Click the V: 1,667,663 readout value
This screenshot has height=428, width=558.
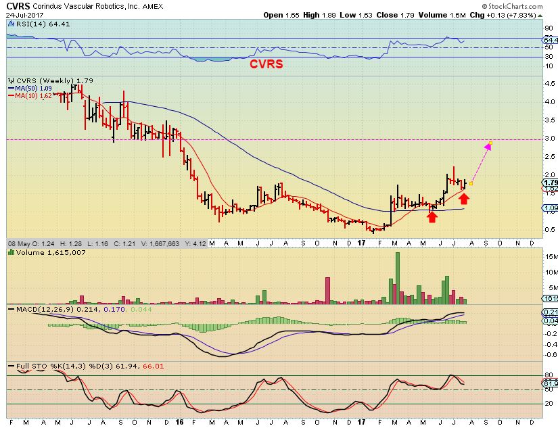(x=160, y=243)
